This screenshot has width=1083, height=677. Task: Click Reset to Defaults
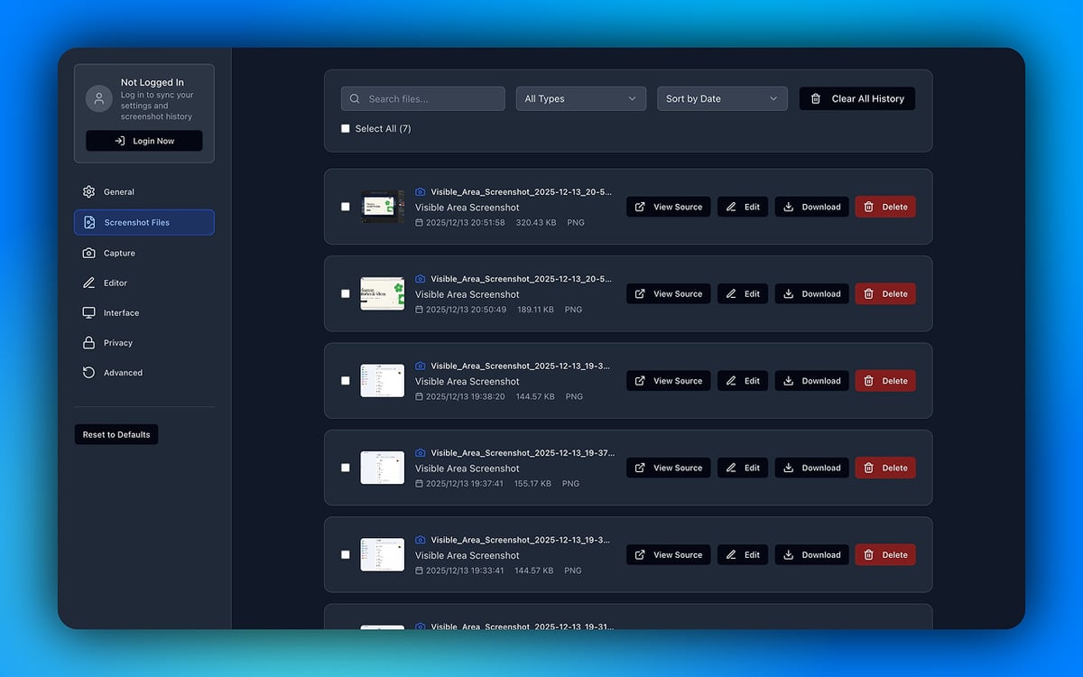coord(116,434)
